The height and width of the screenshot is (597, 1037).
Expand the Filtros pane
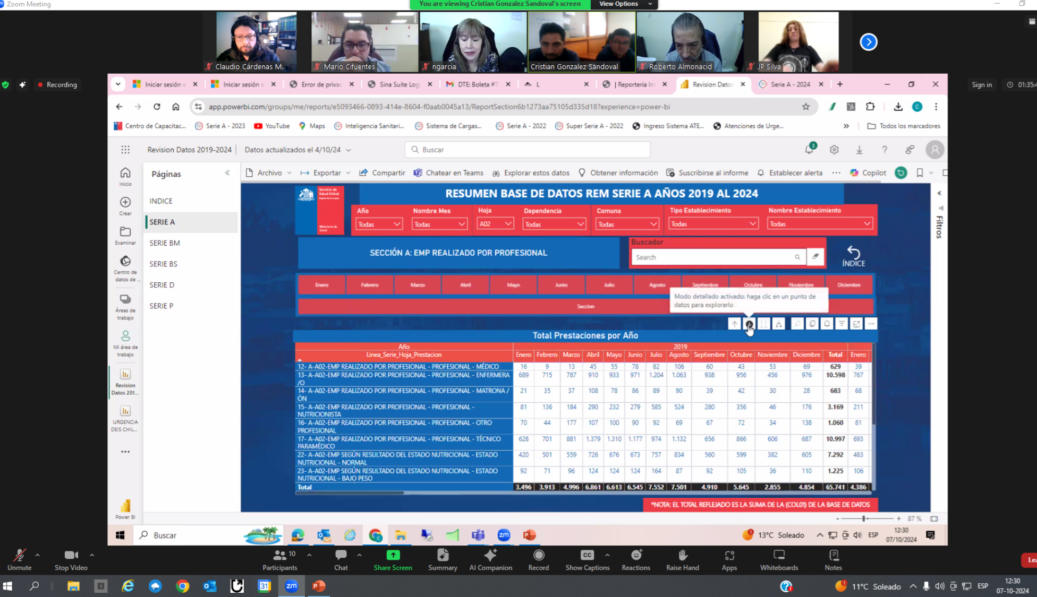[939, 193]
